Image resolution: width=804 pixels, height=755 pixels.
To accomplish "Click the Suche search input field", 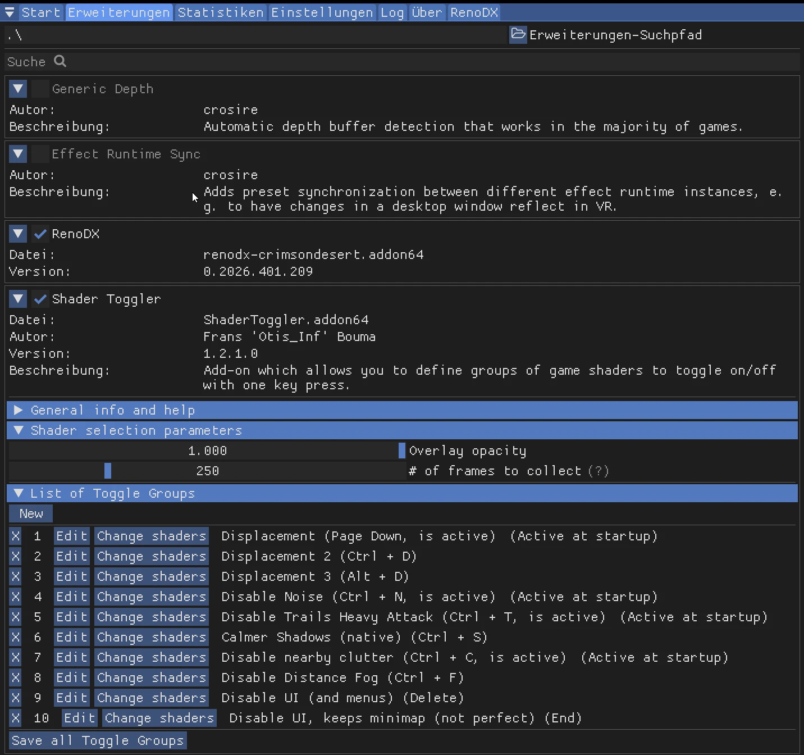I will coord(393,61).
